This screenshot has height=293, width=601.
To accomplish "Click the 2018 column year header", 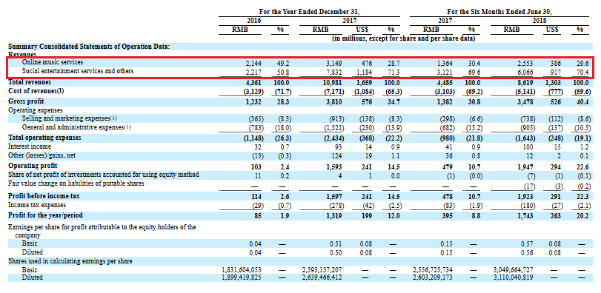I will point(539,21).
